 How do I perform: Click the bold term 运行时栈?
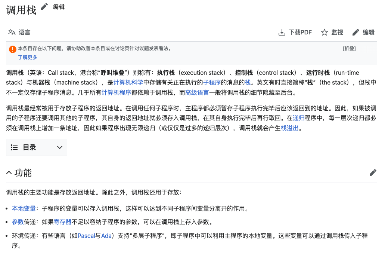click(318, 73)
